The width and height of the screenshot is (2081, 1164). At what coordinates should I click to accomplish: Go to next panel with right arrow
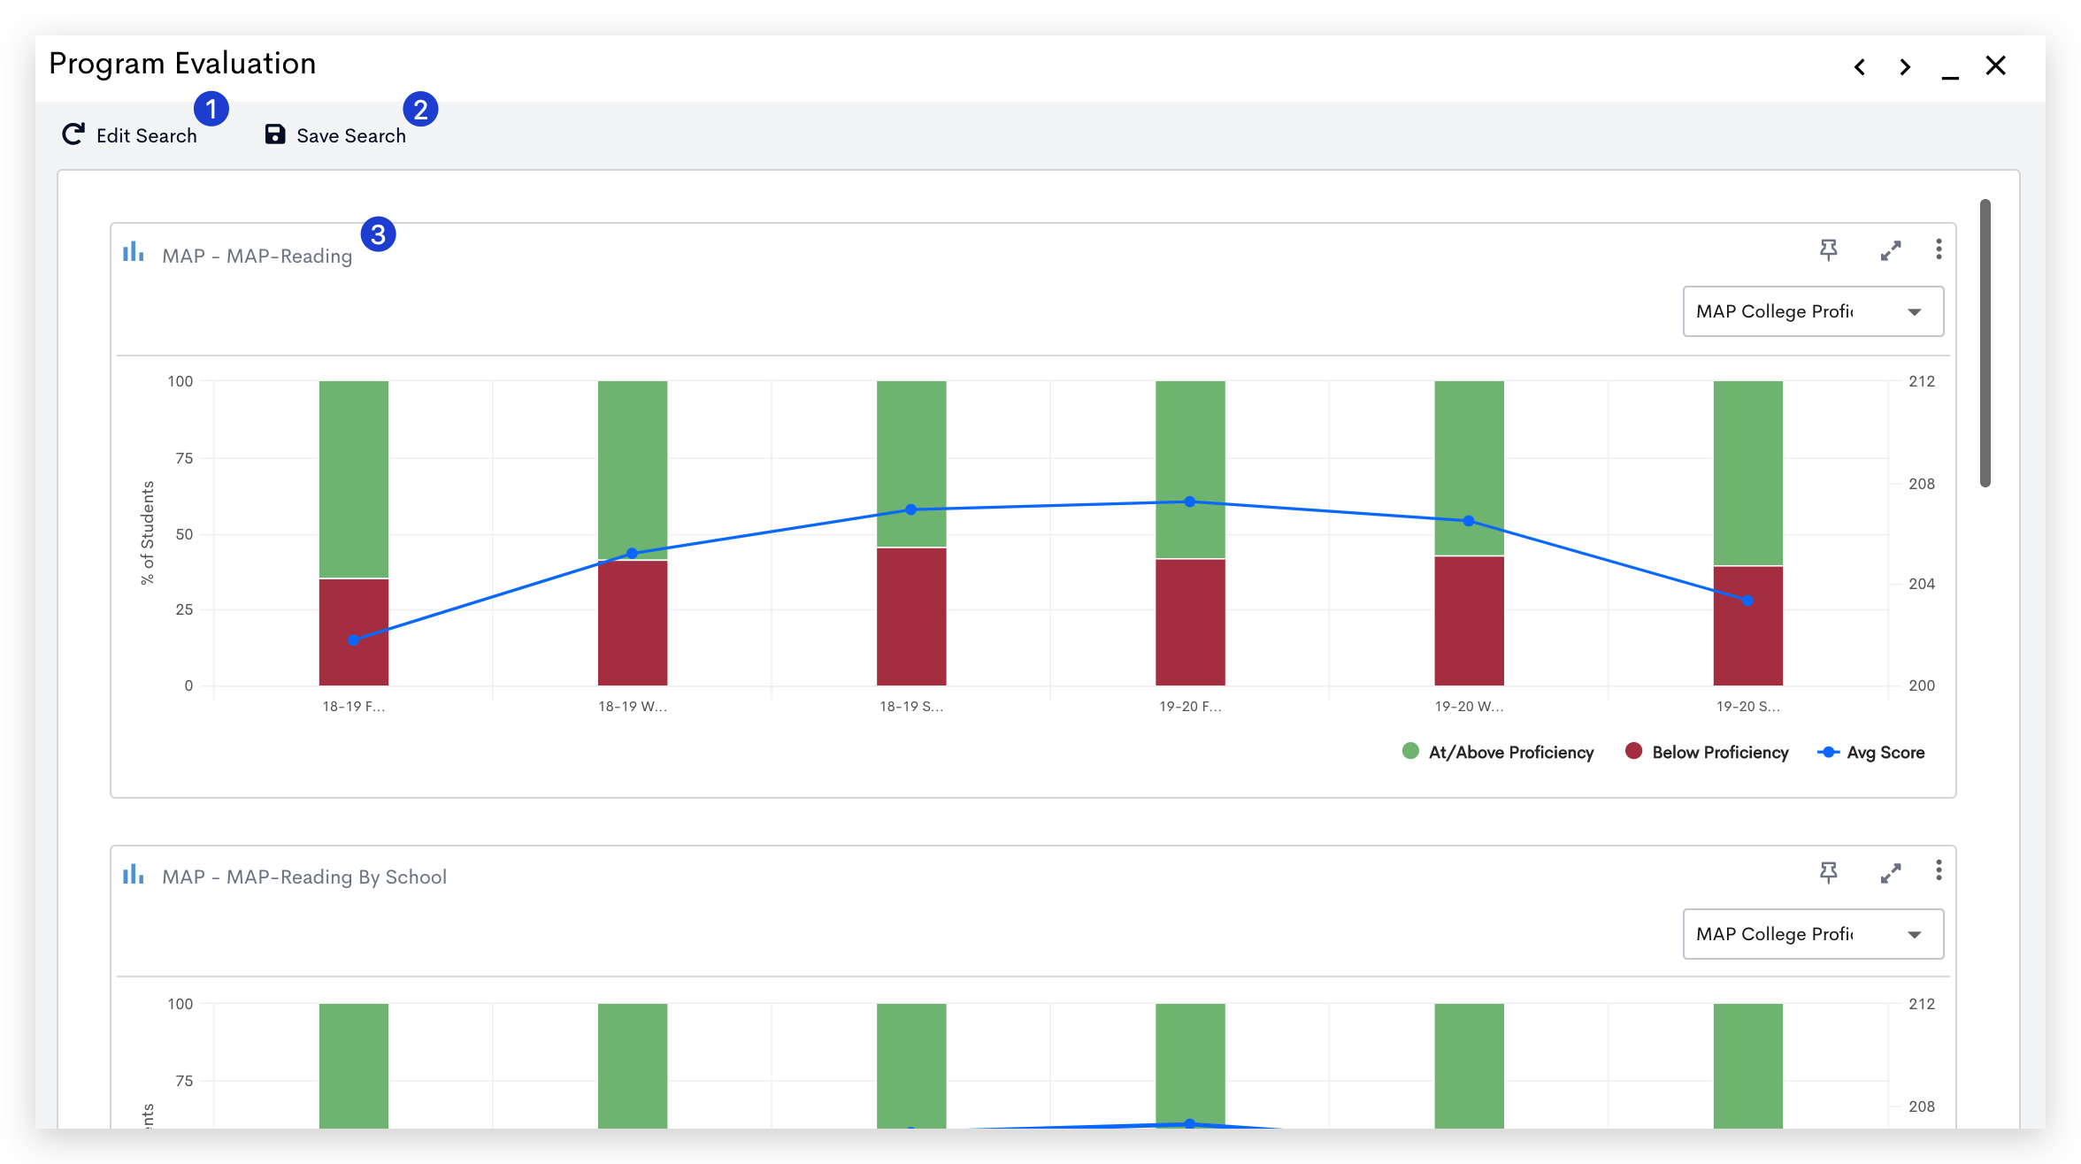1906,67
